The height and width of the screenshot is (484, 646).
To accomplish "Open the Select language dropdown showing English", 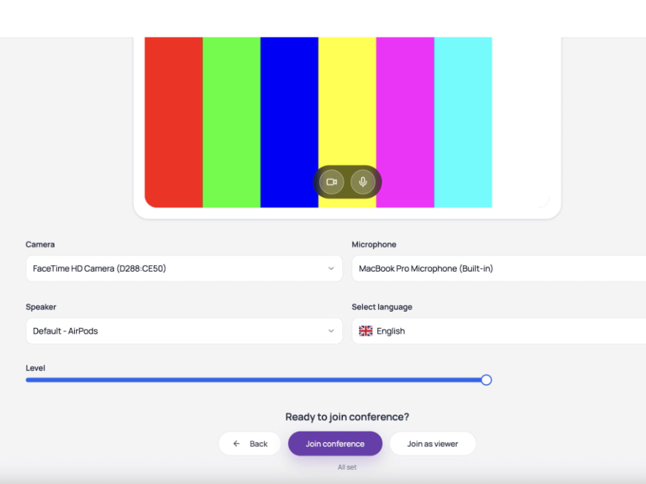I will tap(499, 331).
